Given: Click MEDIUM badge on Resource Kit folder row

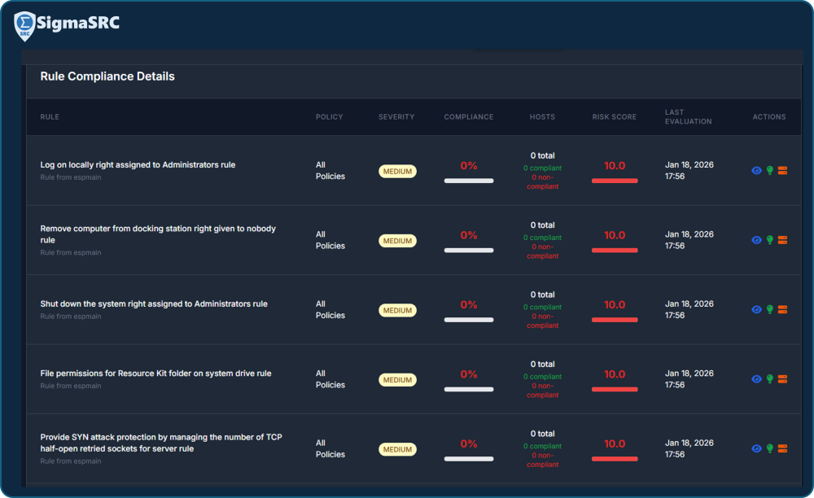Looking at the screenshot, I should point(398,380).
